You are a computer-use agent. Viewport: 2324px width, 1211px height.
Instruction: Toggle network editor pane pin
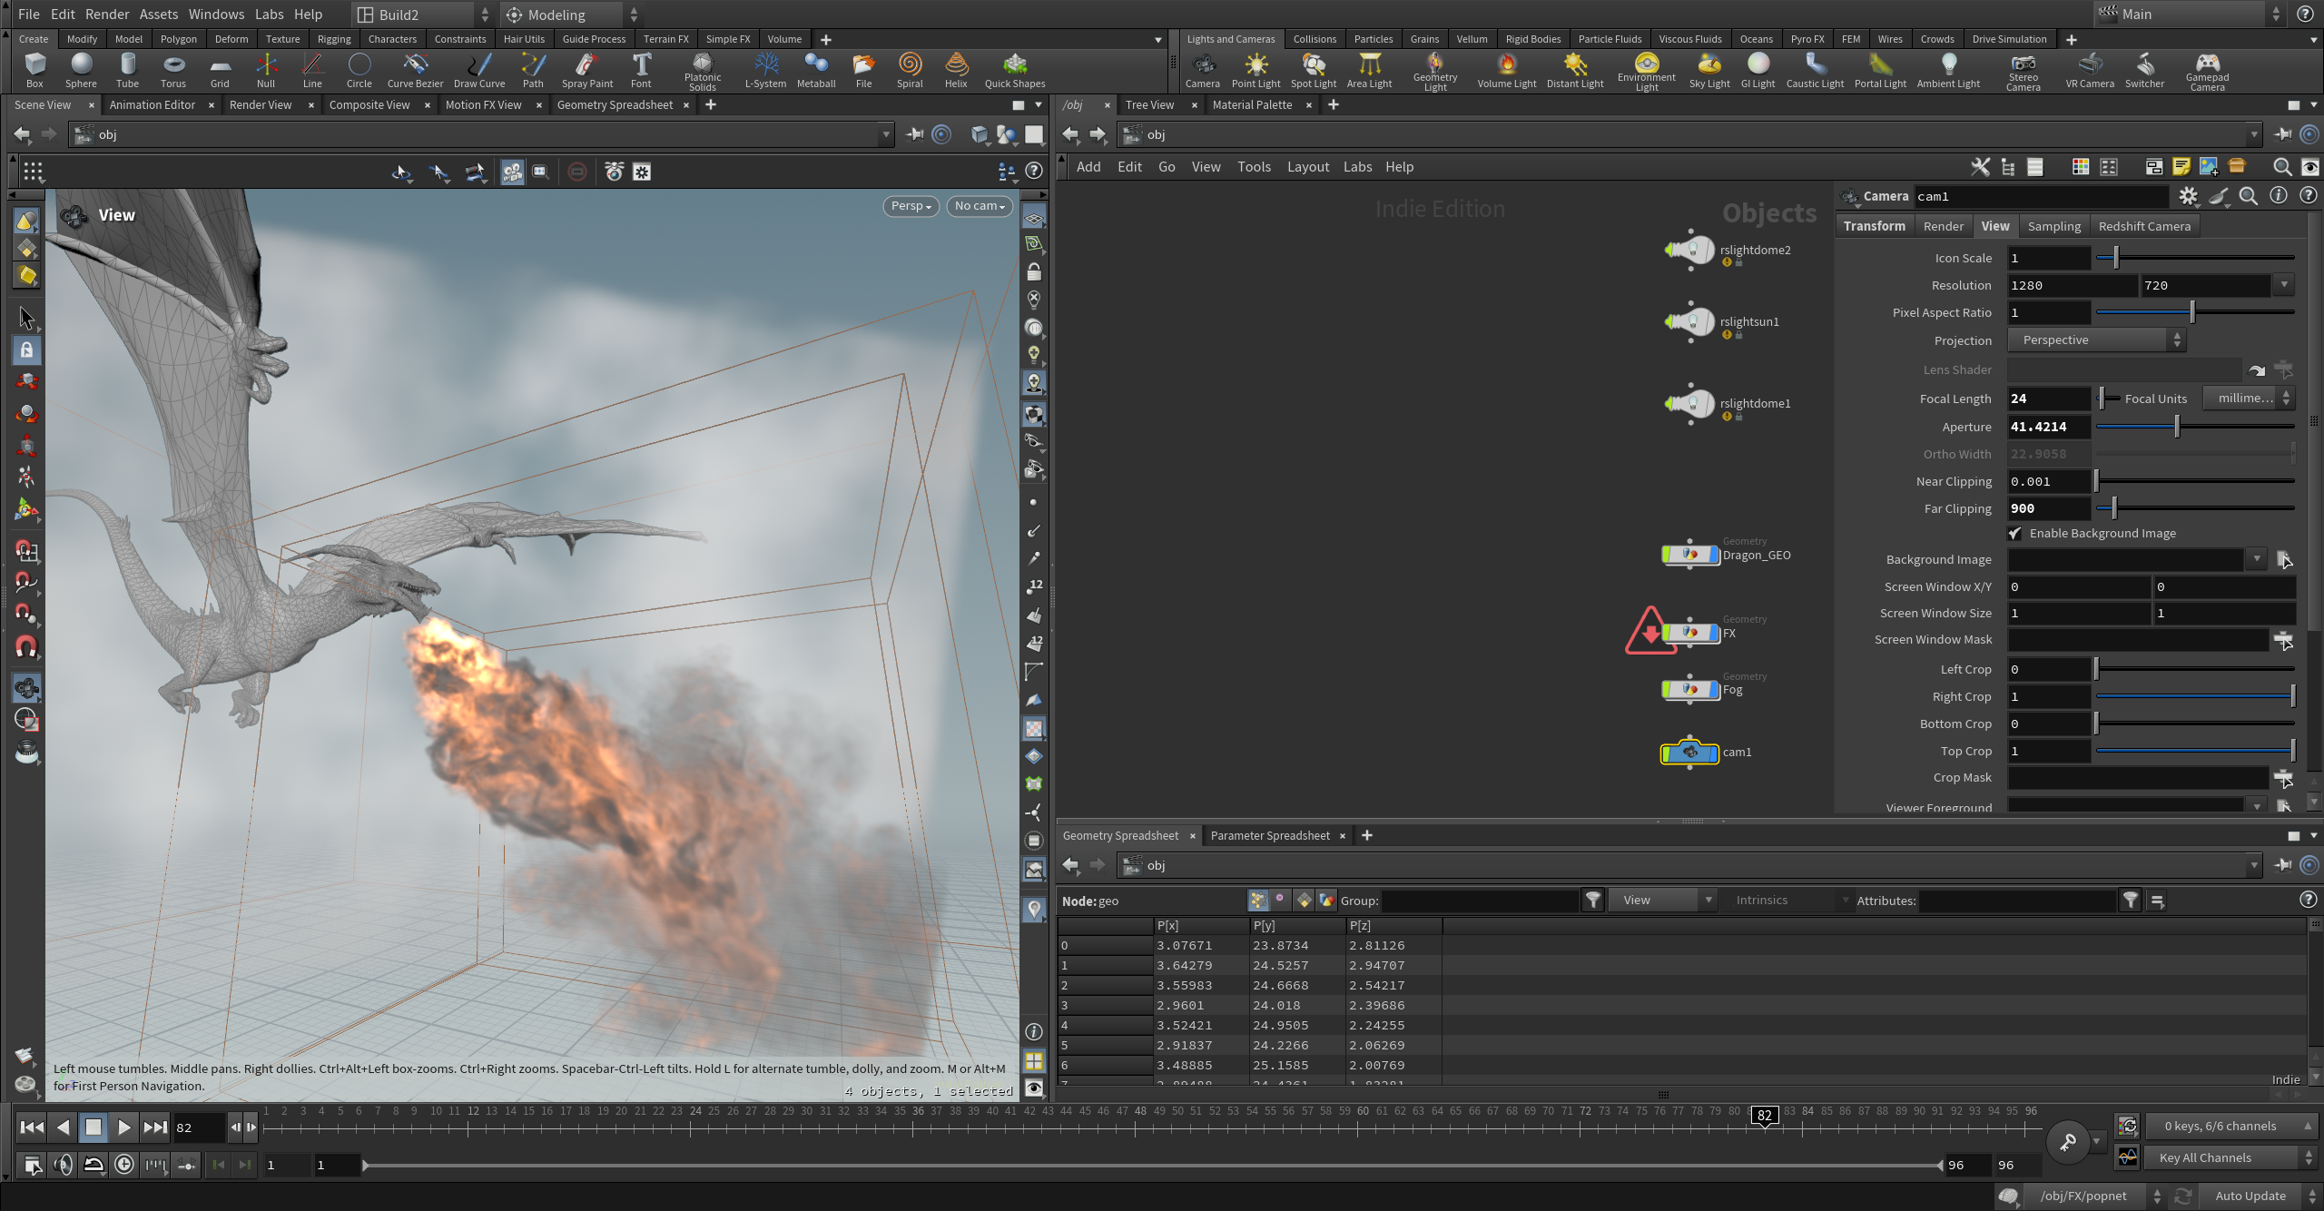(x=2282, y=134)
